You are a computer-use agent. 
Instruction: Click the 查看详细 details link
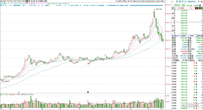click(x=200, y=36)
